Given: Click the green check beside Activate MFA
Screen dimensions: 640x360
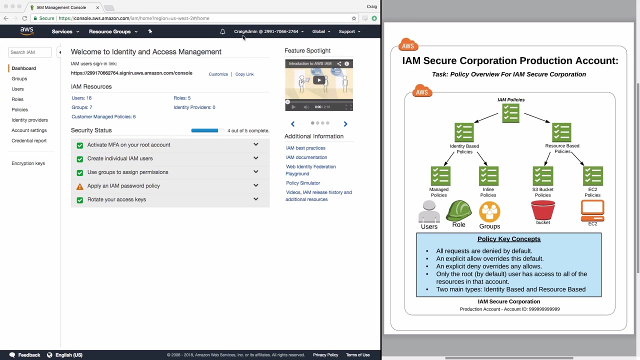Looking at the screenshot, I should click(80, 145).
